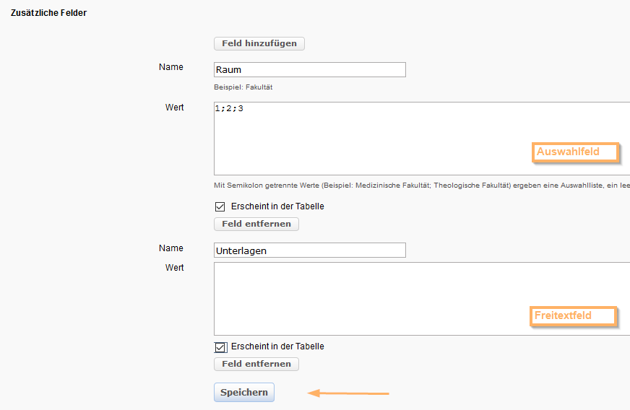The height and width of the screenshot is (410, 630).
Task: Focus the Name field containing 'Unterlagen'
Action: pyautogui.click(x=310, y=250)
